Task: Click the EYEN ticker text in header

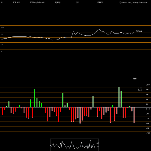Action: (100, 2)
